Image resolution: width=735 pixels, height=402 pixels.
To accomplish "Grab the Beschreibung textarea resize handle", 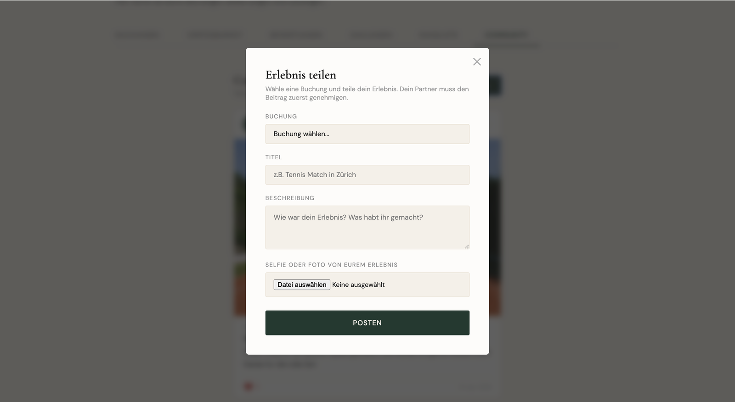I will (x=466, y=246).
